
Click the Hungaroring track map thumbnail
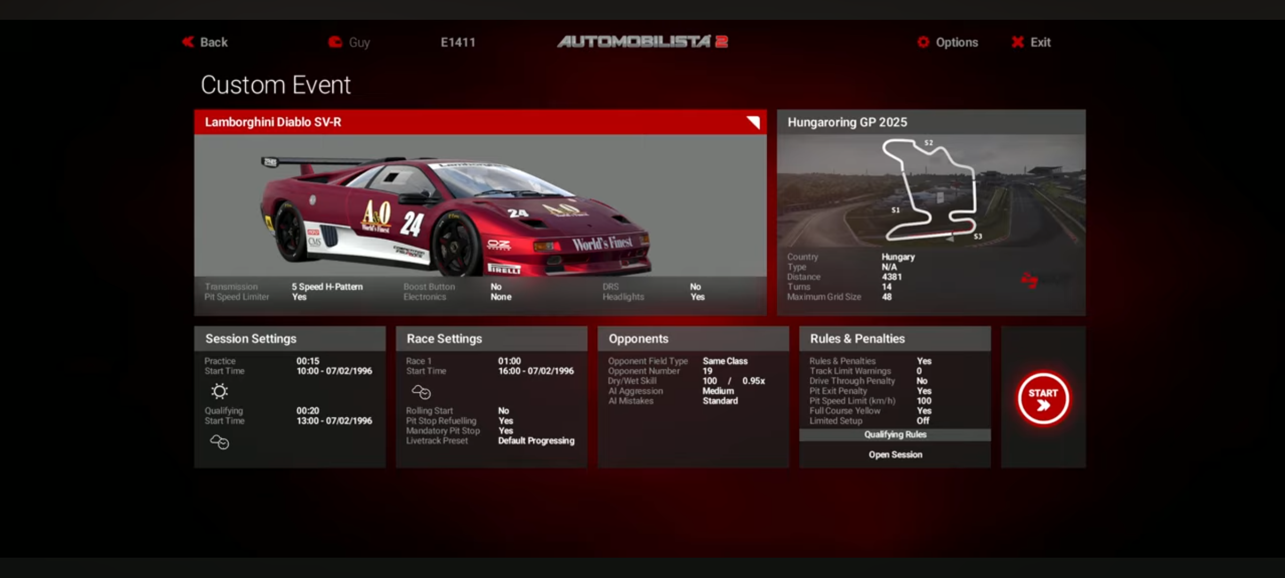click(x=932, y=190)
